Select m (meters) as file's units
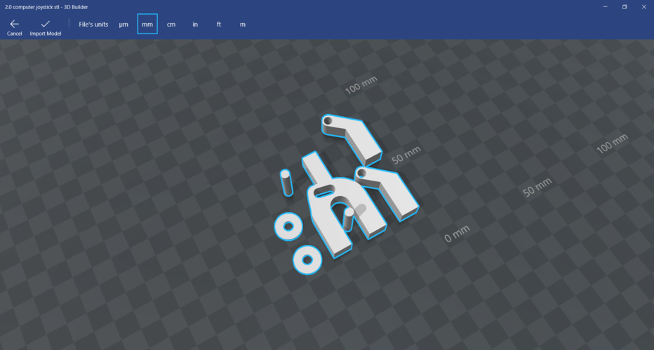Image resolution: width=654 pixels, height=350 pixels. pyautogui.click(x=242, y=24)
